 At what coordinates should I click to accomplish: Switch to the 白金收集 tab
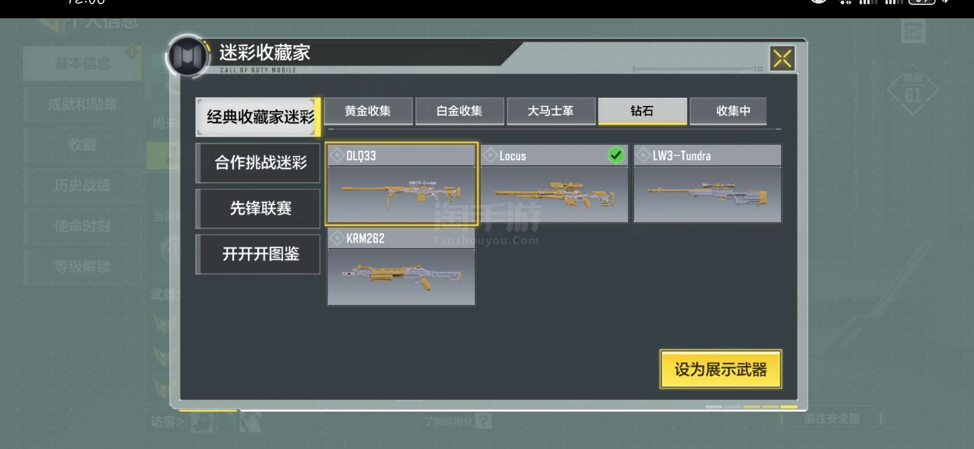pyautogui.click(x=460, y=111)
